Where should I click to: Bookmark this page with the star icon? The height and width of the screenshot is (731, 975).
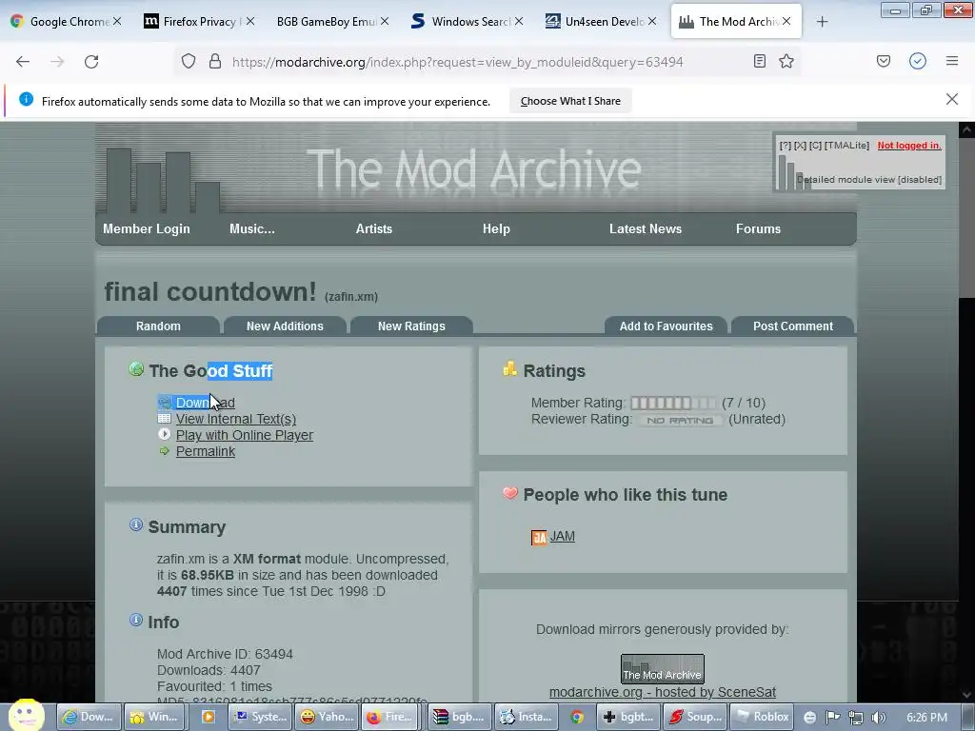(x=786, y=61)
